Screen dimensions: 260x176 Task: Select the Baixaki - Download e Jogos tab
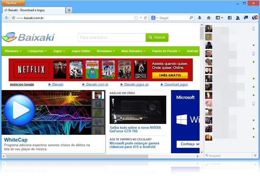click(x=34, y=10)
